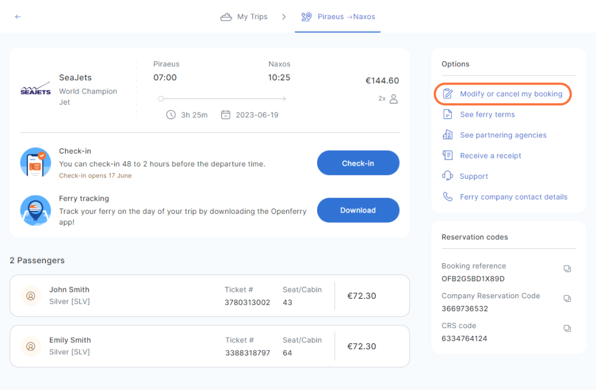Screen dimensions: 596x390
Task: Open See partnering agencies link
Action: point(503,135)
